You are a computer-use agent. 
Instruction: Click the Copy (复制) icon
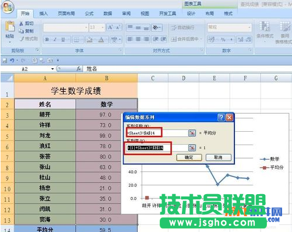[x=21, y=31]
